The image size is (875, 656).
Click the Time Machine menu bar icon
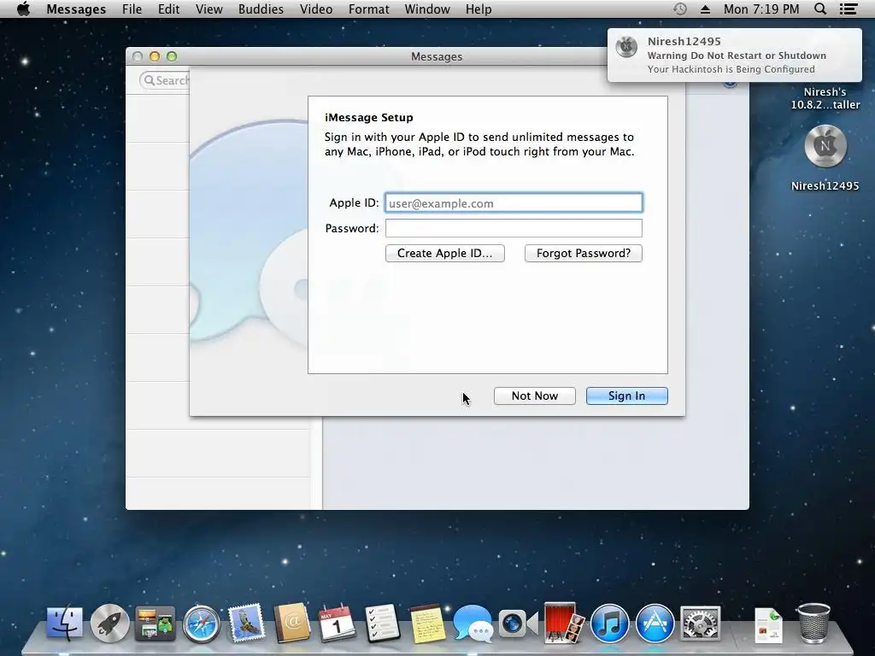coord(679,9)
